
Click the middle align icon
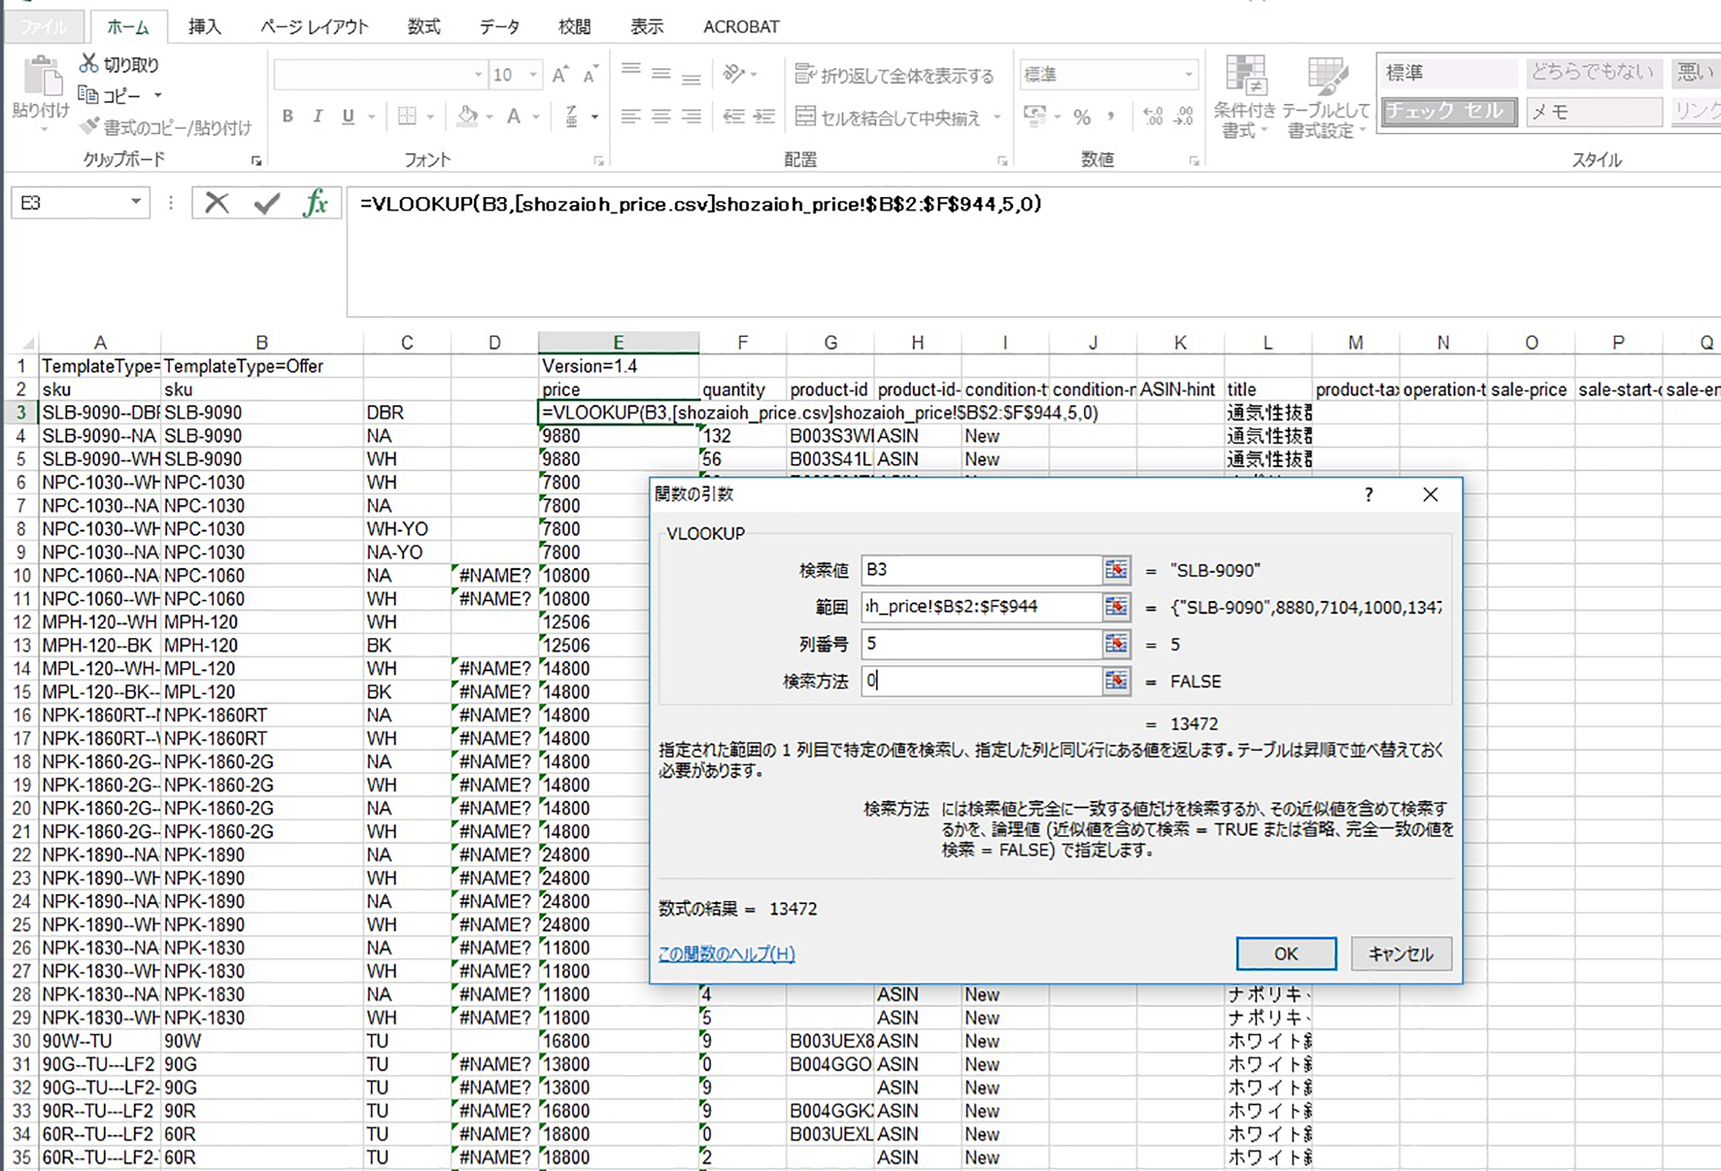coord(661,73)
